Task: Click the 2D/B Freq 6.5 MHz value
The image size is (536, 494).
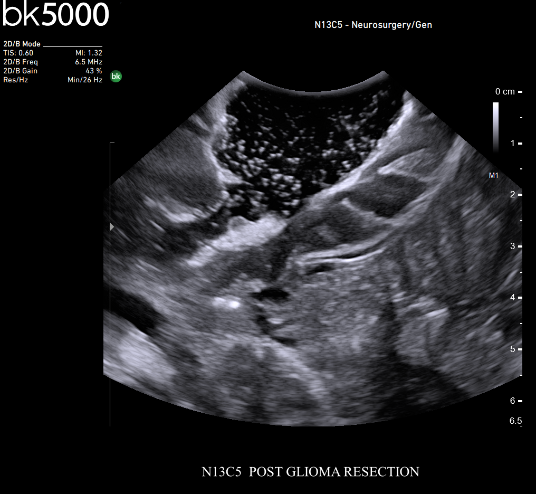Action: point(88,62)
